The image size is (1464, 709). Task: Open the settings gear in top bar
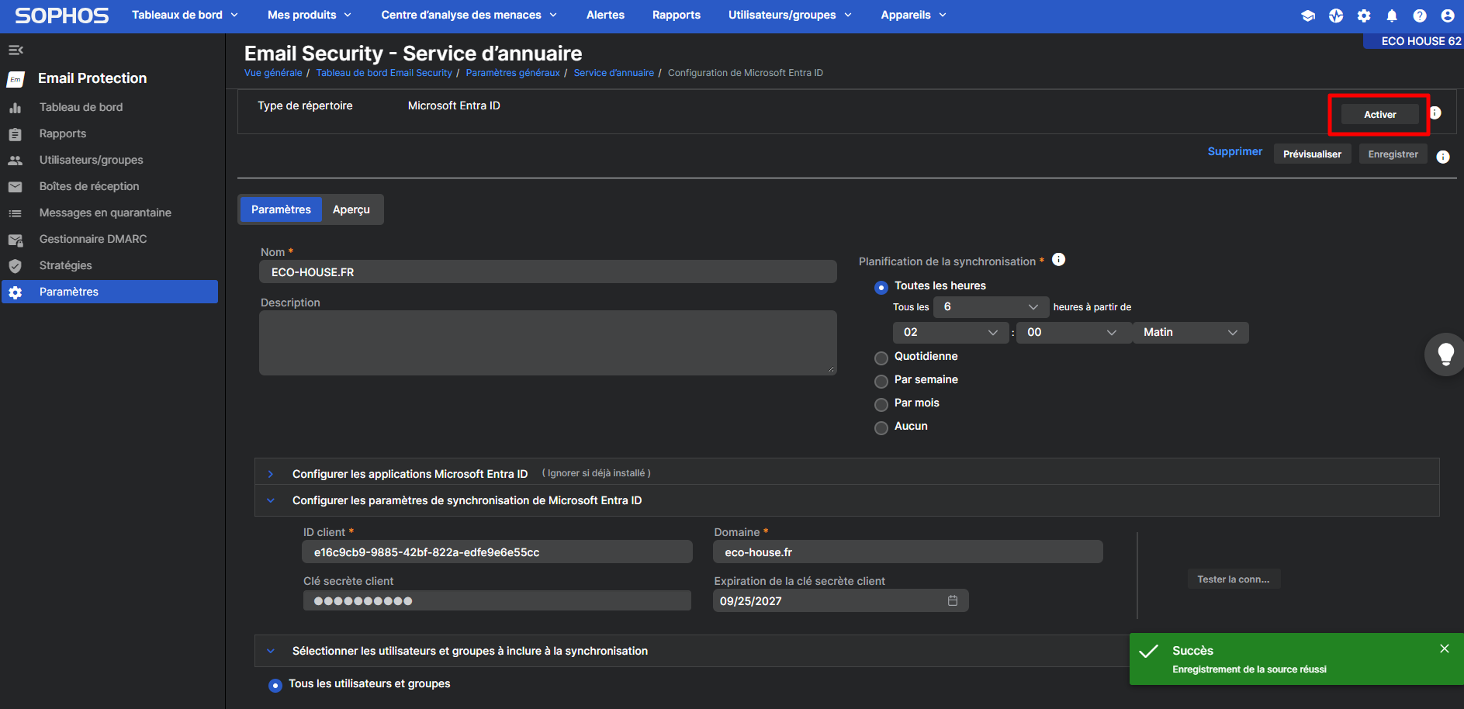1364,16
